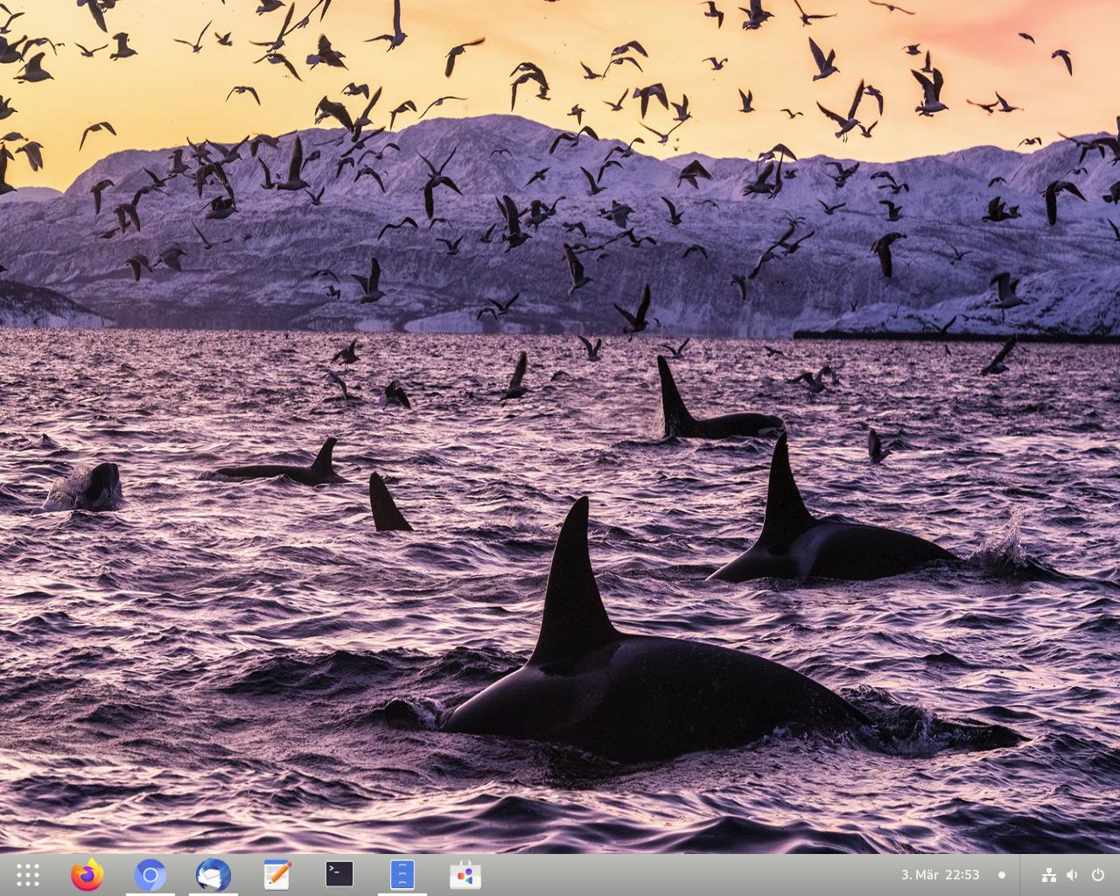
Task: Click the notification dot indicator
Action: [x=1002, y=875]
